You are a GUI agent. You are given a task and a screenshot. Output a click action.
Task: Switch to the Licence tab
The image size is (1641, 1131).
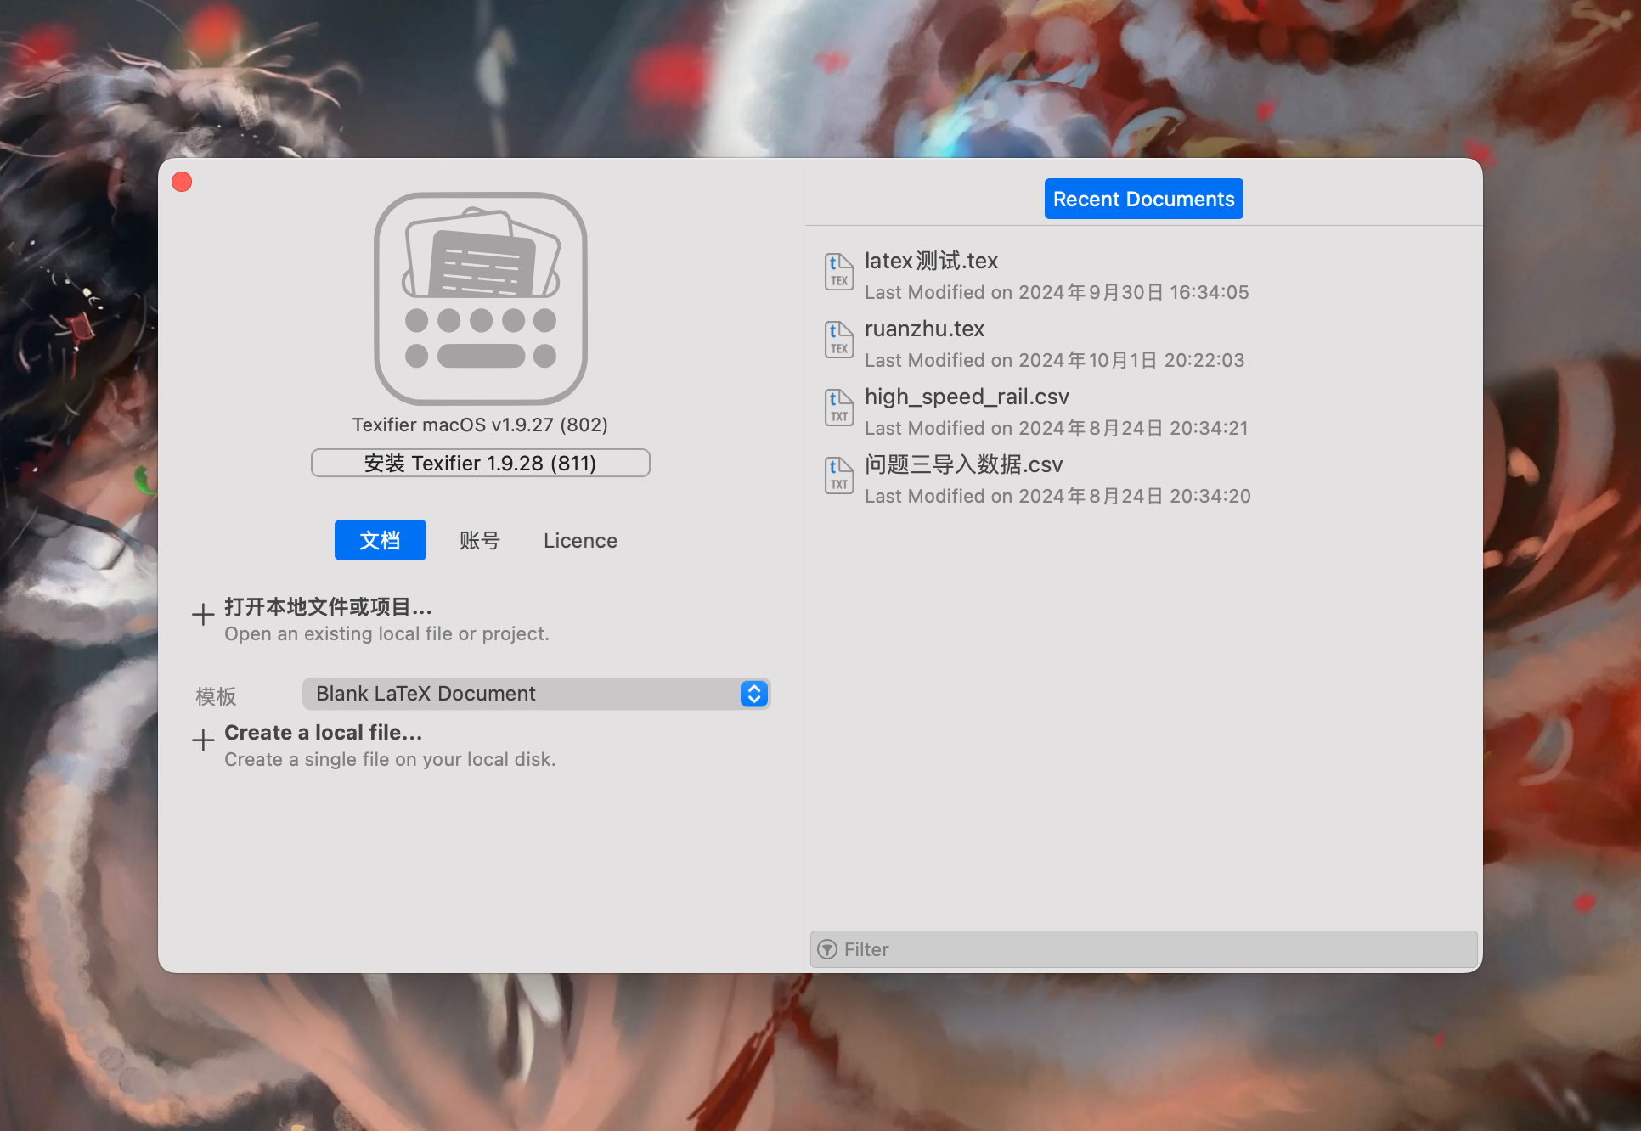pos(580,540)
